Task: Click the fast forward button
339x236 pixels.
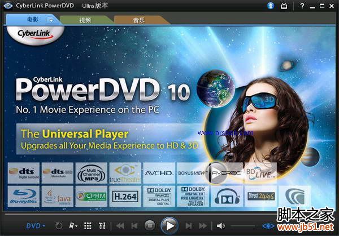Action: click(203, 226)
